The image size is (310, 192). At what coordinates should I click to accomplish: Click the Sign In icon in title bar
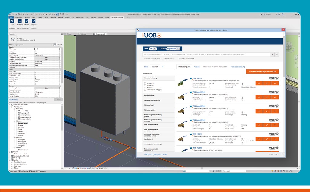[x=265, y=15]
